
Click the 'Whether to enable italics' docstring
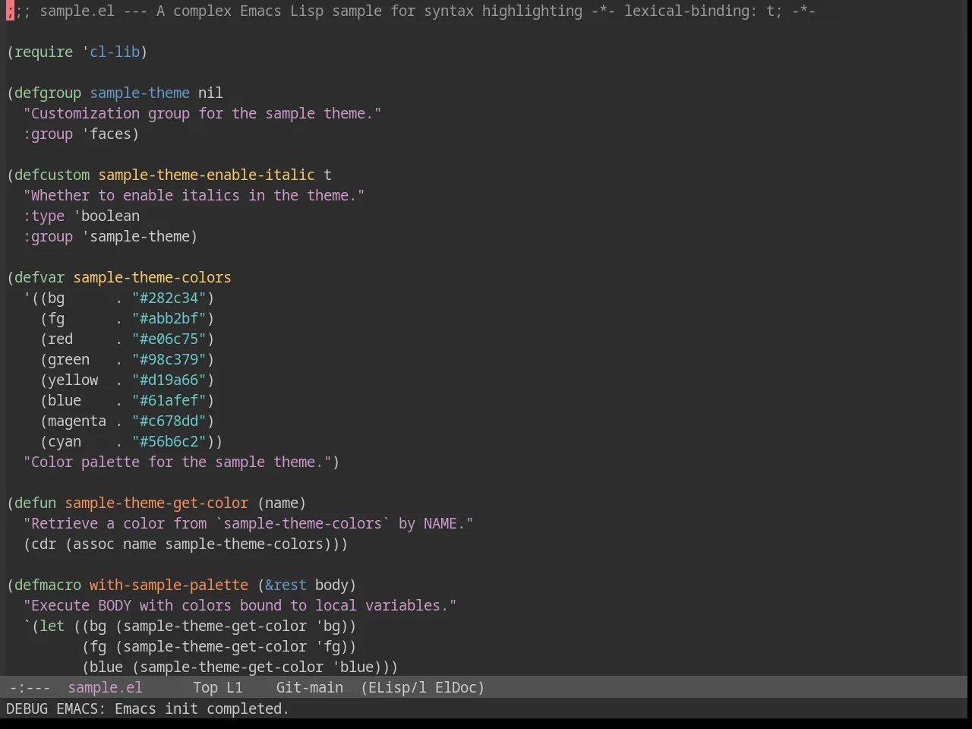[x=194, y=195]
